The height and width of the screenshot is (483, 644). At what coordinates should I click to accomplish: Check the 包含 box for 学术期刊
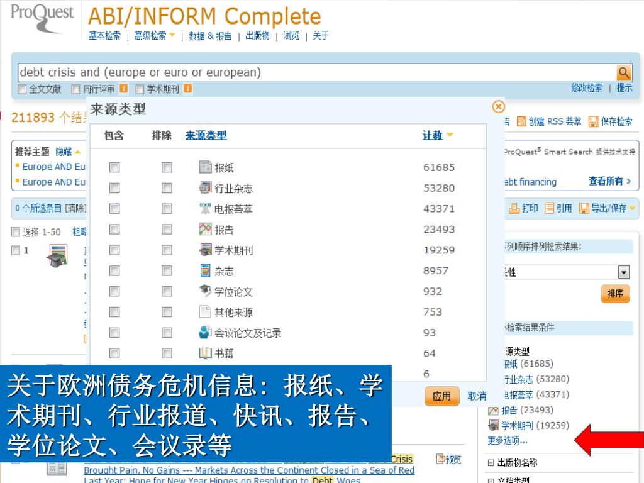(x=114, y=250)
